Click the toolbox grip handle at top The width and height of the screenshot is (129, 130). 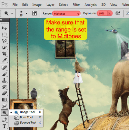[5, 23]
